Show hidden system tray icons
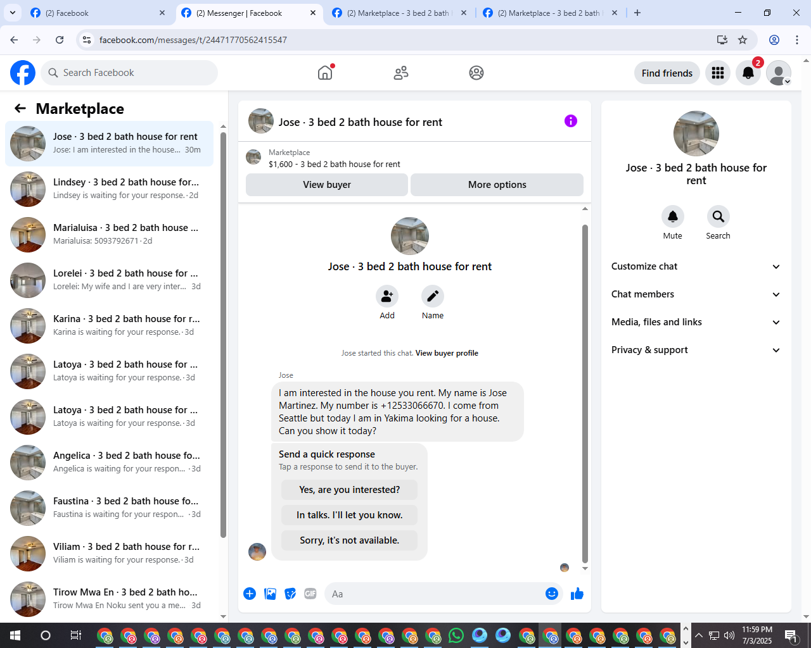 point(699,635)
